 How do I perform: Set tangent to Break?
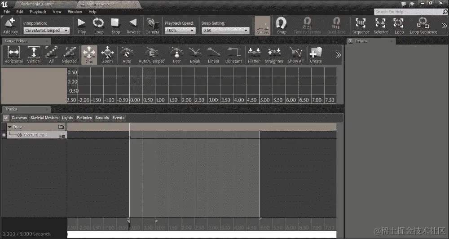coord(195,55)
